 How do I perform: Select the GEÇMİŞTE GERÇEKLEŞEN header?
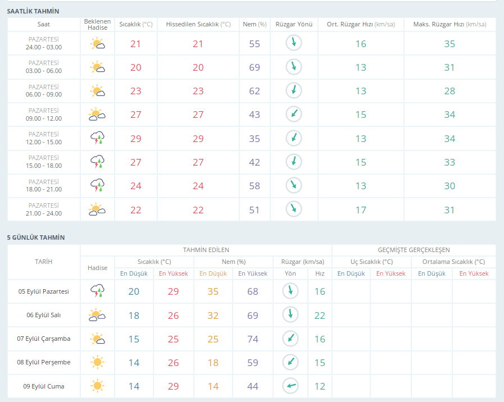pos(414,250)
